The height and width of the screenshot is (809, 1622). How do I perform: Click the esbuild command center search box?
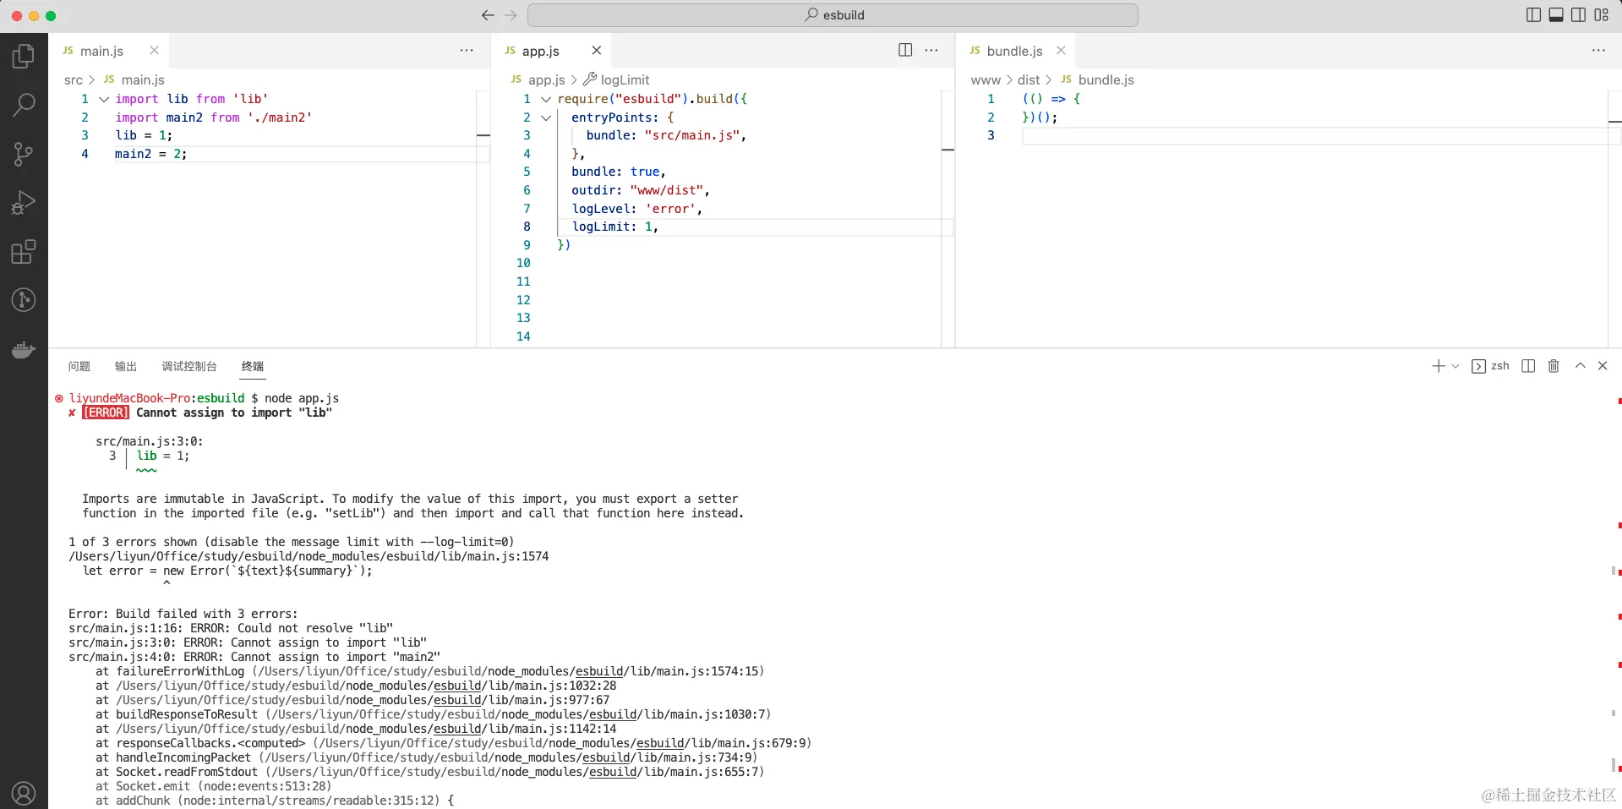point(833,15)
